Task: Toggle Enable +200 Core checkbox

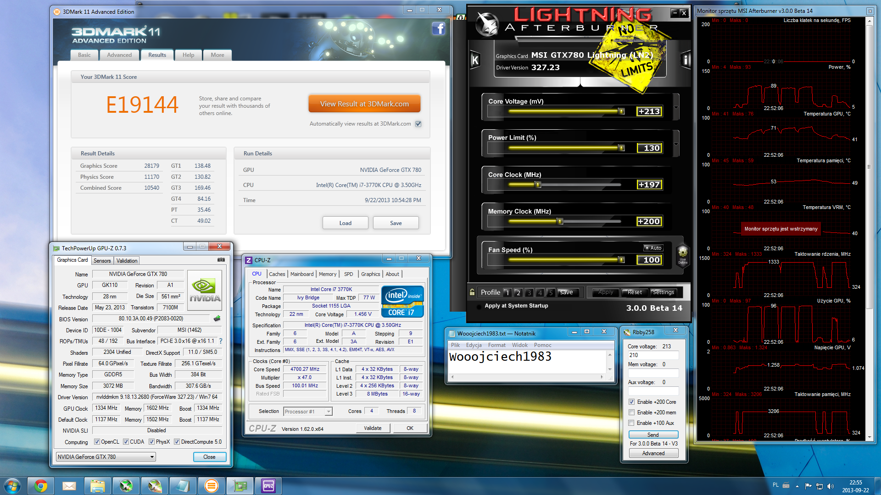Action: (631, 402)
